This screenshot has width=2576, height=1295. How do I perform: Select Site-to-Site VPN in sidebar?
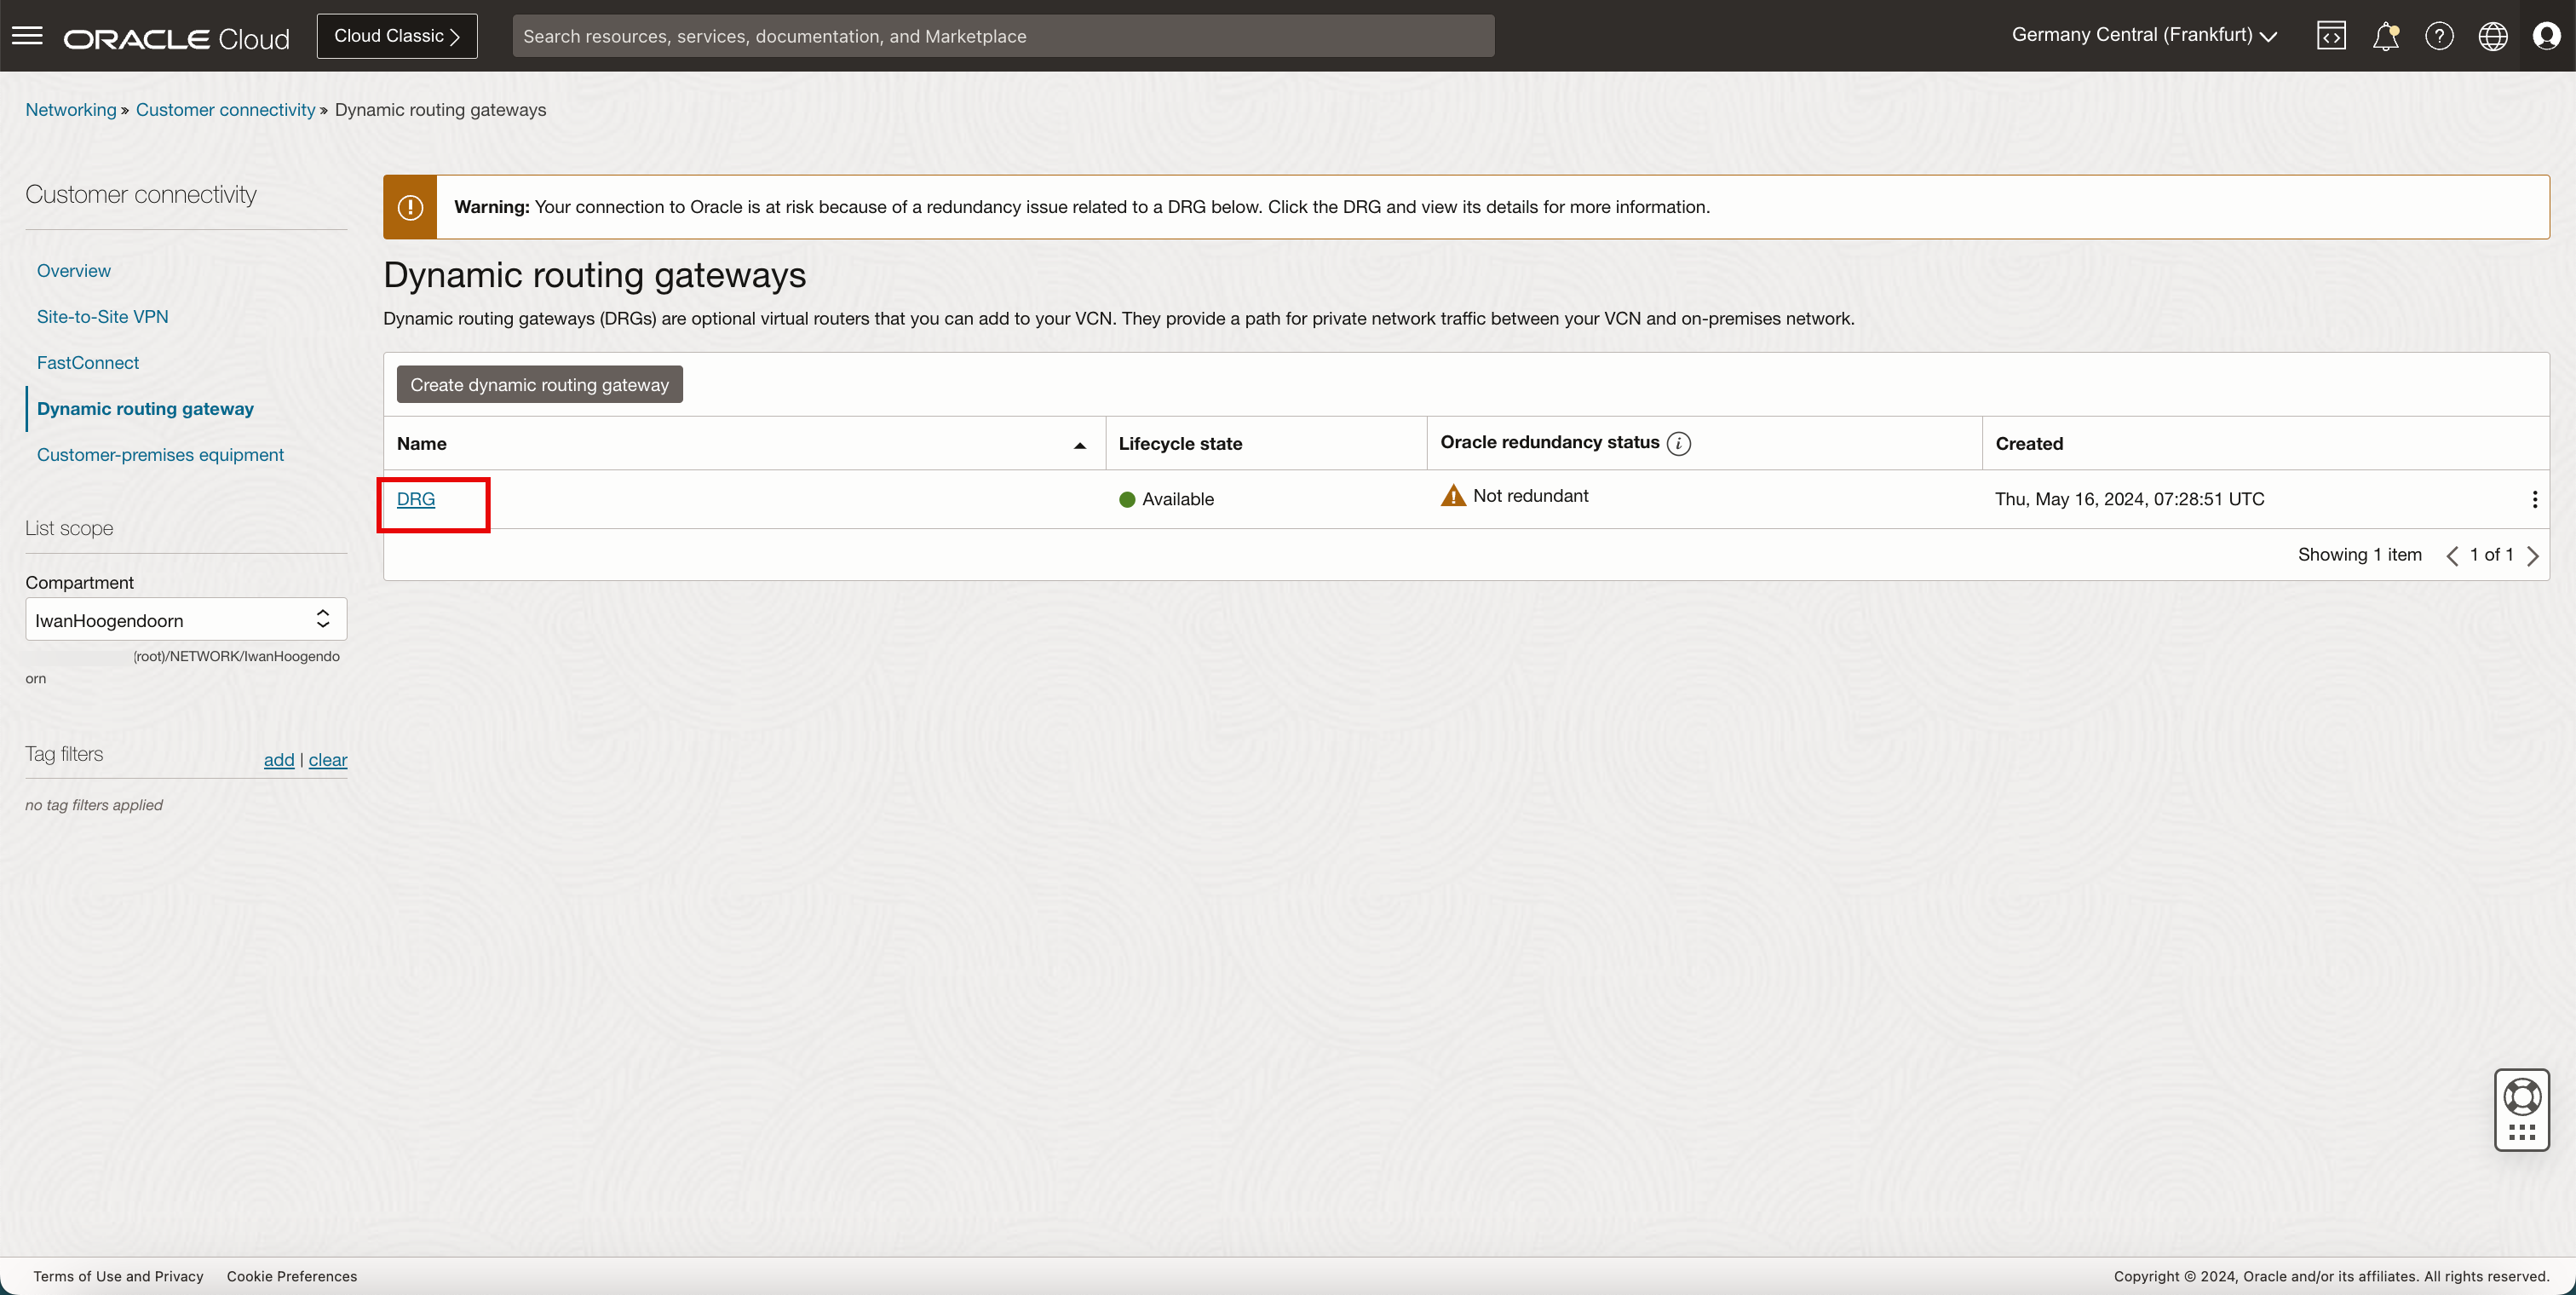click(102, 317)
